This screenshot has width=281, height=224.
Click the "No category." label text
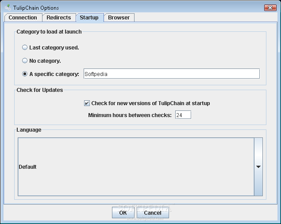[45, 61]
